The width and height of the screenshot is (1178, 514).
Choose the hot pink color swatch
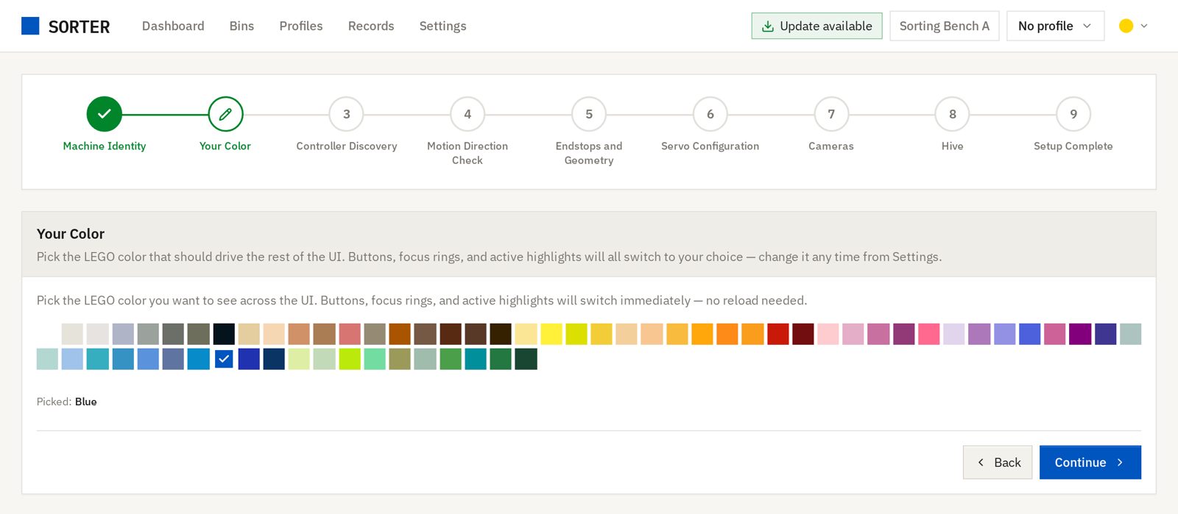928,334
